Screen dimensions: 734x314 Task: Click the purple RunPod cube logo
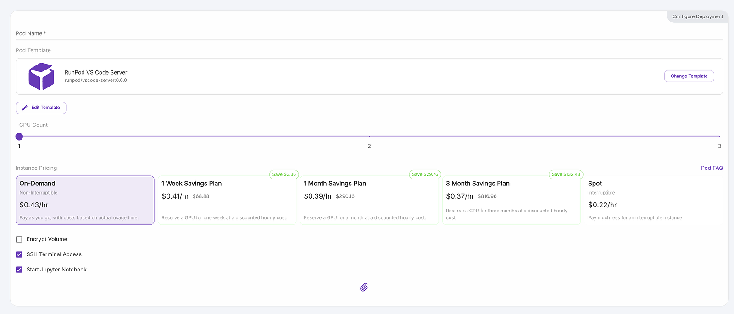pyautogui.click(x=41, y=76)
